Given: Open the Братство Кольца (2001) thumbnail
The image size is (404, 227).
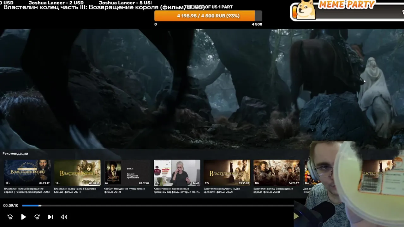Looking at the screenshot, I should pyautogui.click(x=77, y=173).
